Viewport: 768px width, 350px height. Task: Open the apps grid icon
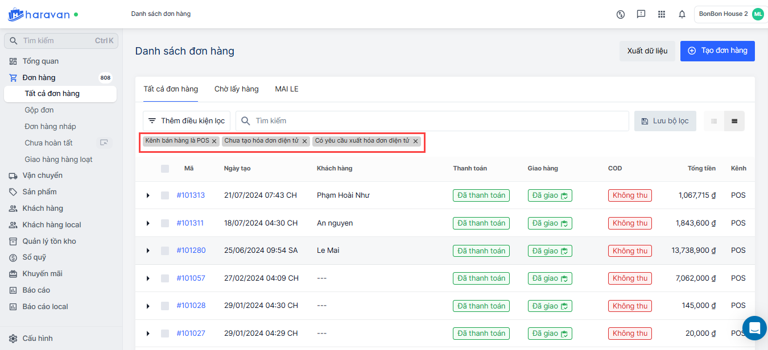661,14
